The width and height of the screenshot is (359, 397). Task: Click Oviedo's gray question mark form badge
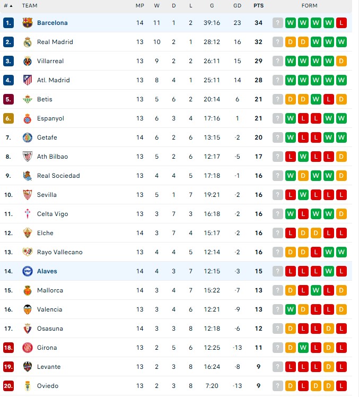(278, 386)
